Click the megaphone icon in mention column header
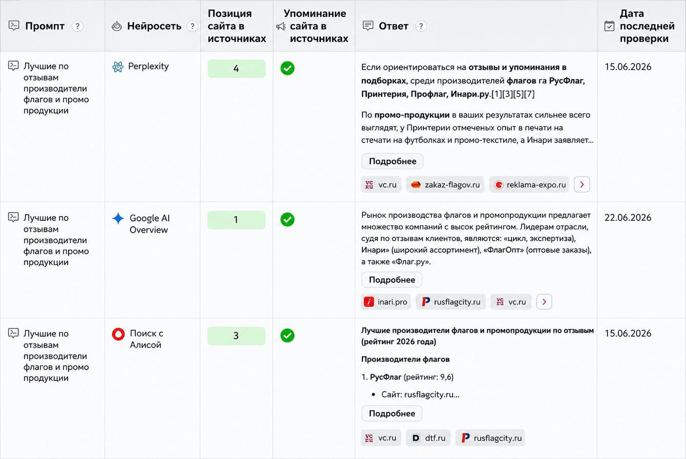 (281, 26)
